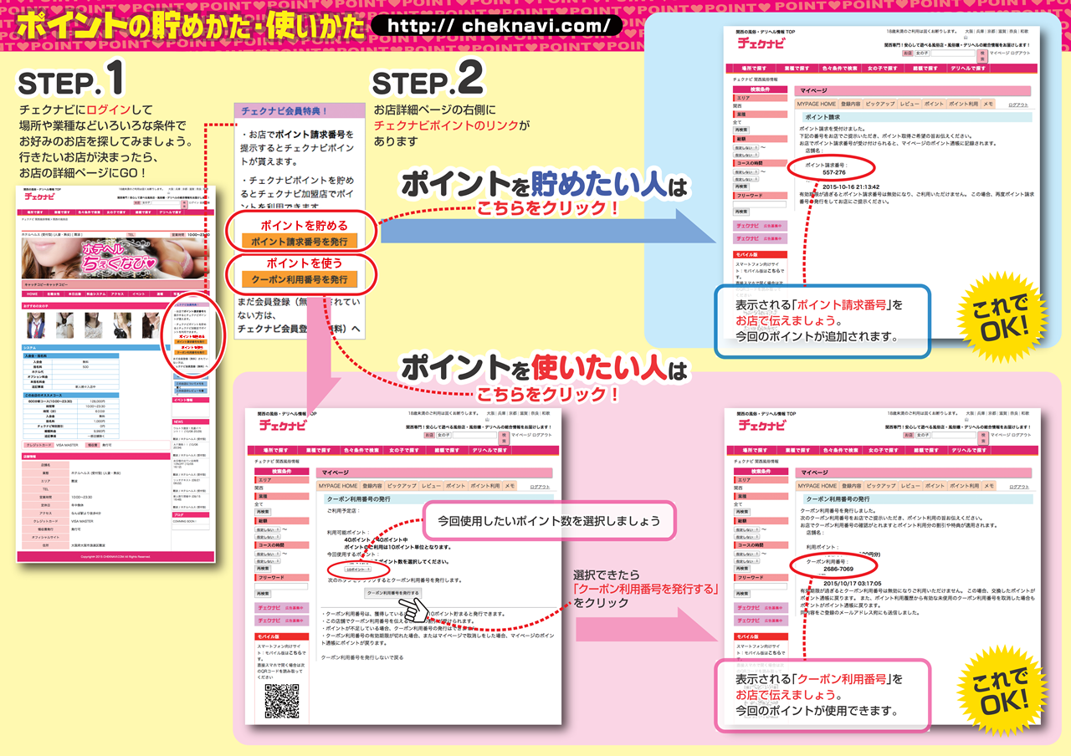Image resolution: width=1071 pixels, height=756 pixels.
Task: Open デリヘルで探す menu on coupon issued page
Action: coord(969,451)
